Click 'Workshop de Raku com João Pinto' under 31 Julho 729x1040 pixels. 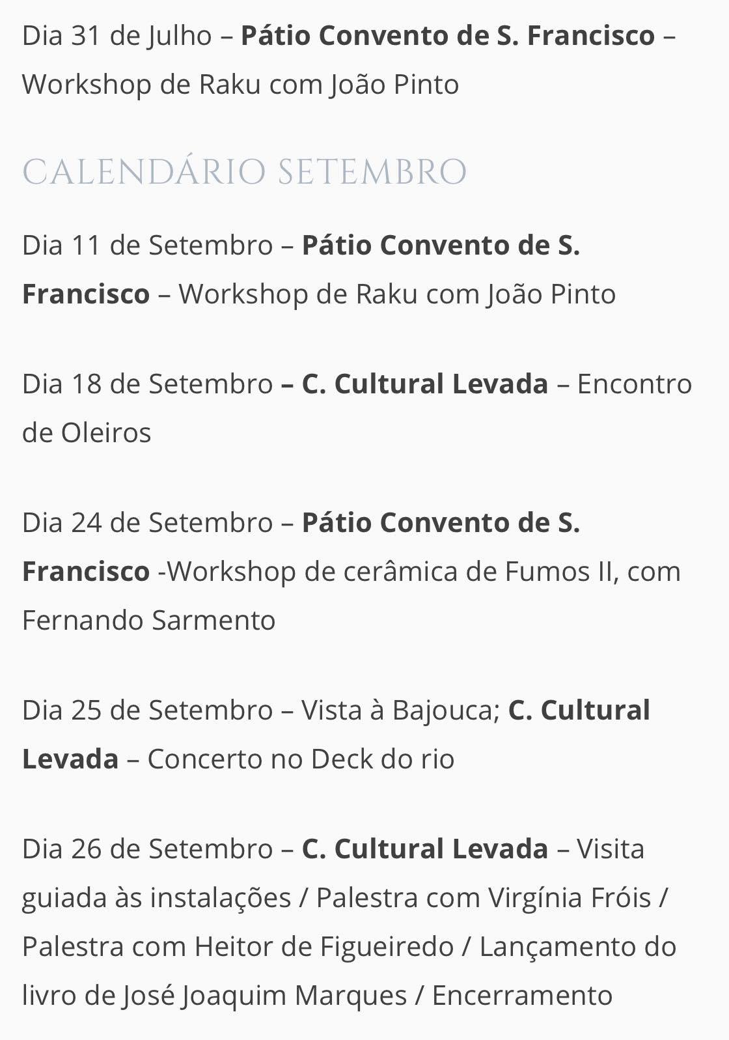[x=240, y=84]
